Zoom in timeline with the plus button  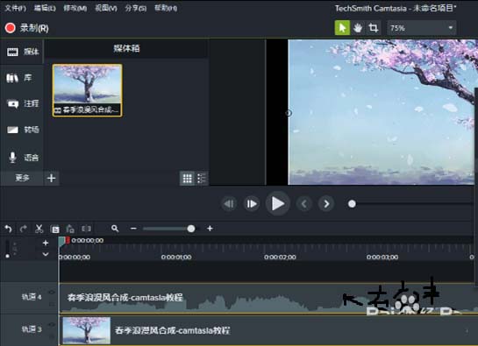click(x=210, y=229)
